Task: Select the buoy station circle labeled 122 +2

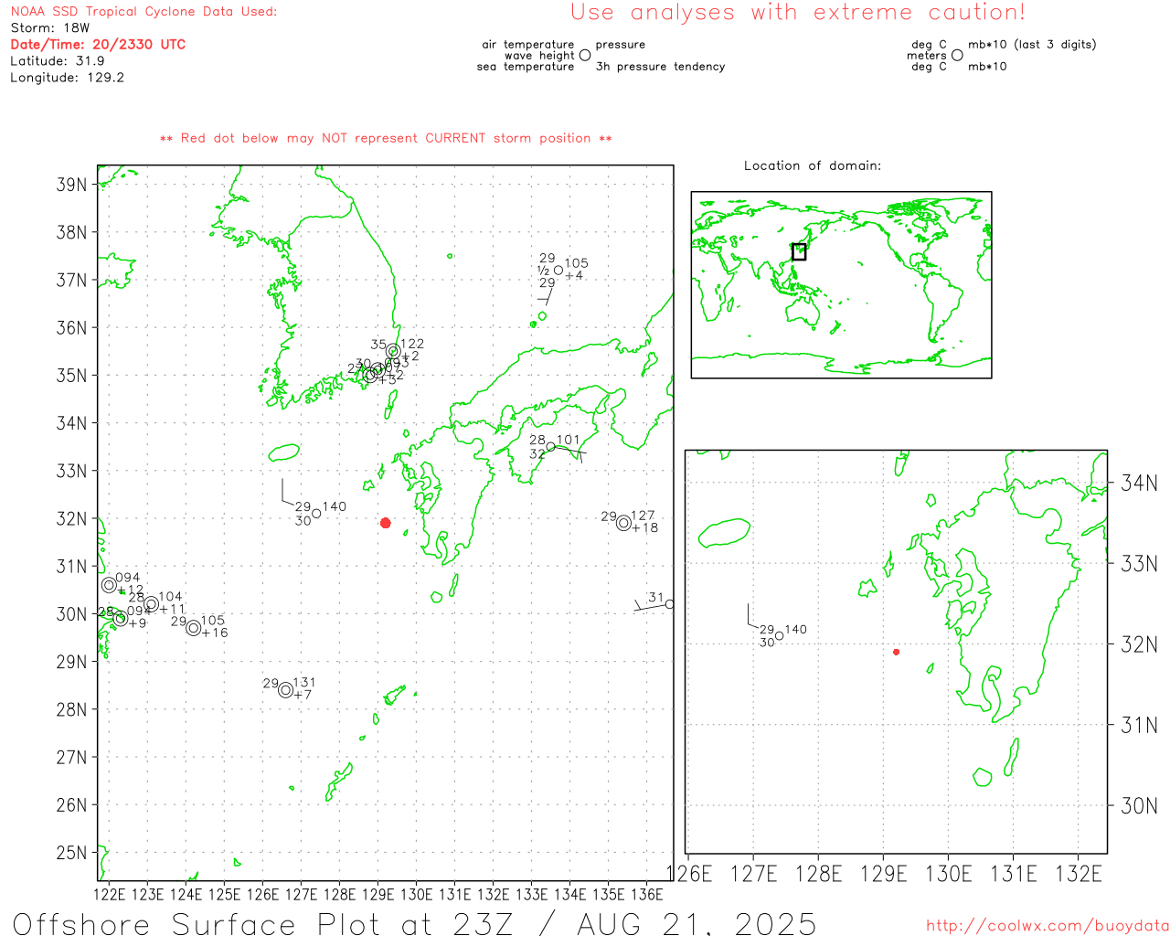Action: click(393, 351)
